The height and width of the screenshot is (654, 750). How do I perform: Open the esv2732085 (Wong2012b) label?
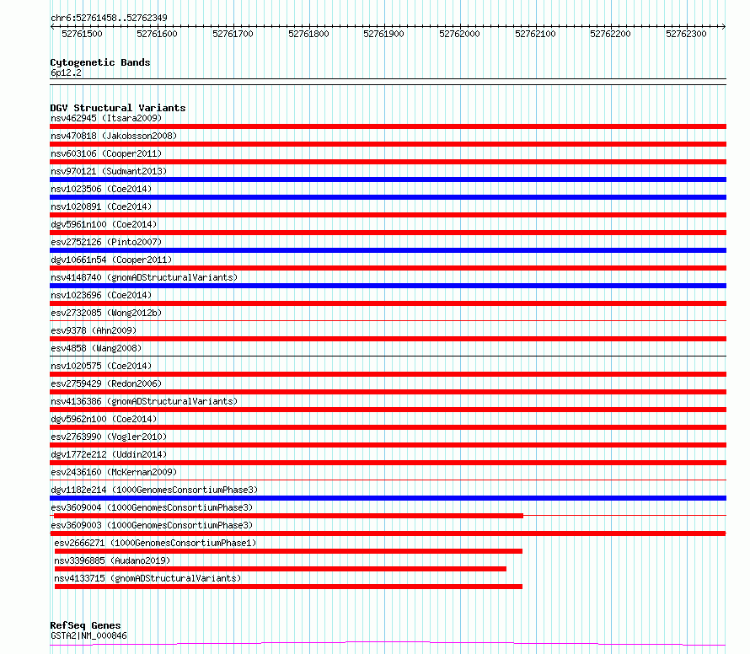click(106, 313)
